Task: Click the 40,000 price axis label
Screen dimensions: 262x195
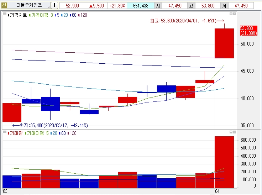Action: point(247,98)
